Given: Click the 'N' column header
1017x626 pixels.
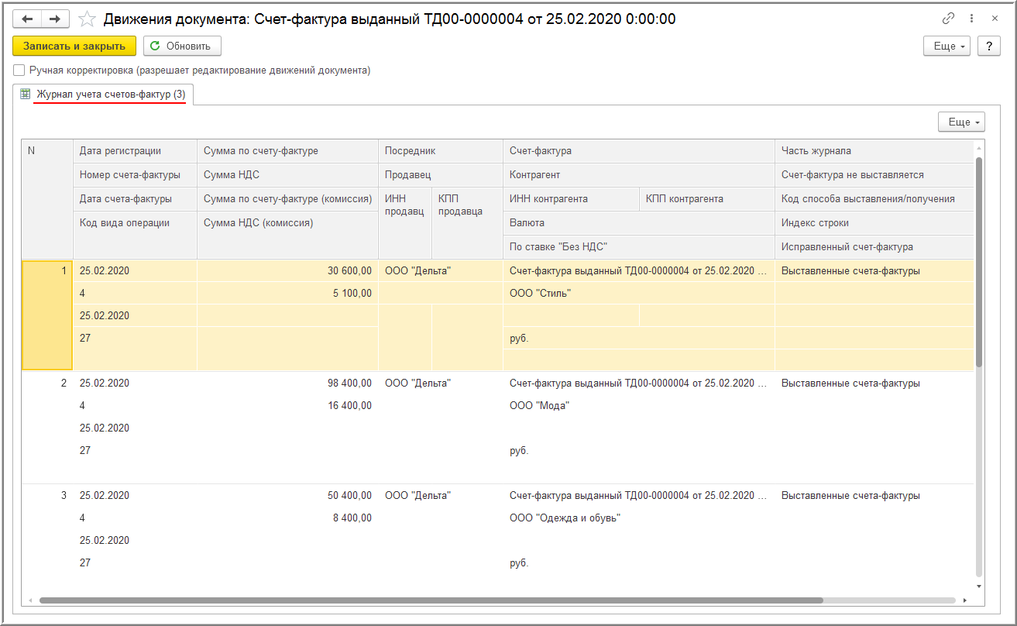Looking at the screenshot, I should tap(47, 199).
